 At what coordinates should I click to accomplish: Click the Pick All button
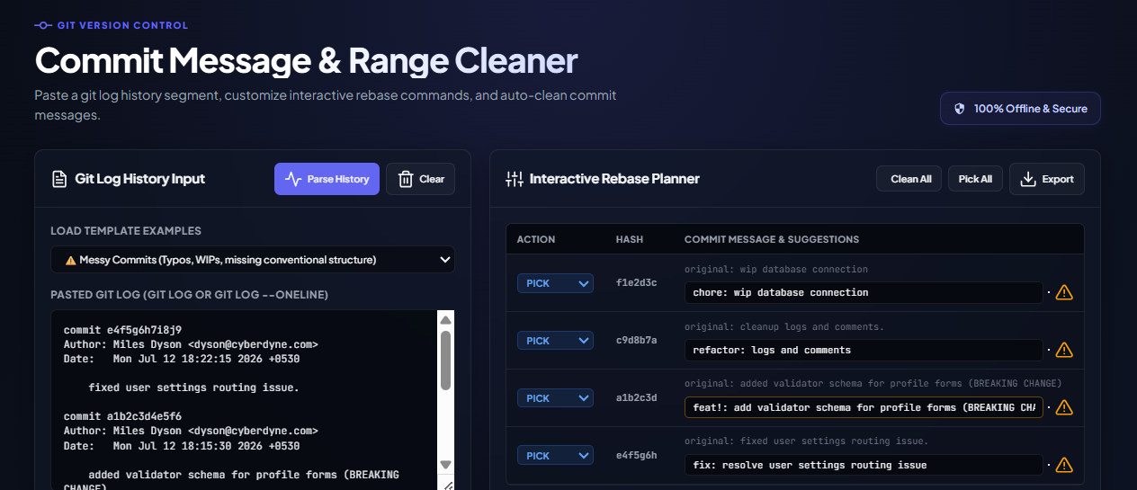975,179
